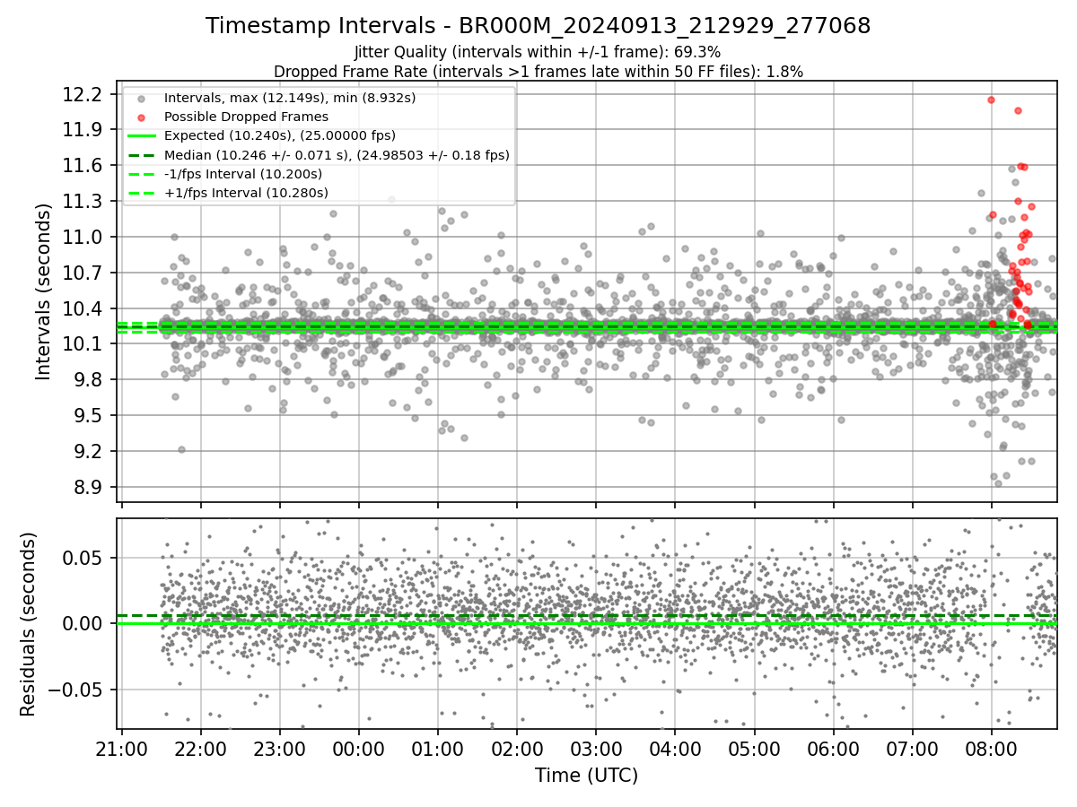Screen dimensions: 1077x807
Task: Click the y-axis tick label '10.4'
Action: [x=83, y=308]
